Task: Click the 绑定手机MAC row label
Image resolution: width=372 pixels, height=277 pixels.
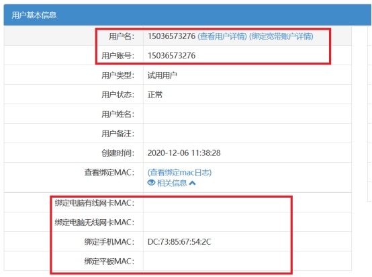Action: pyautogui.click(x=109, y=242)
